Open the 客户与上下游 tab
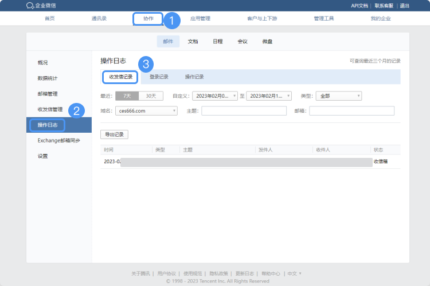 [262, 18]
